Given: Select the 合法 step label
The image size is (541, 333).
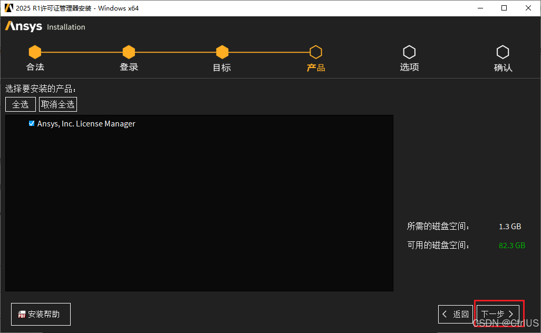Looking at the screenshot, I should [35, 67].
